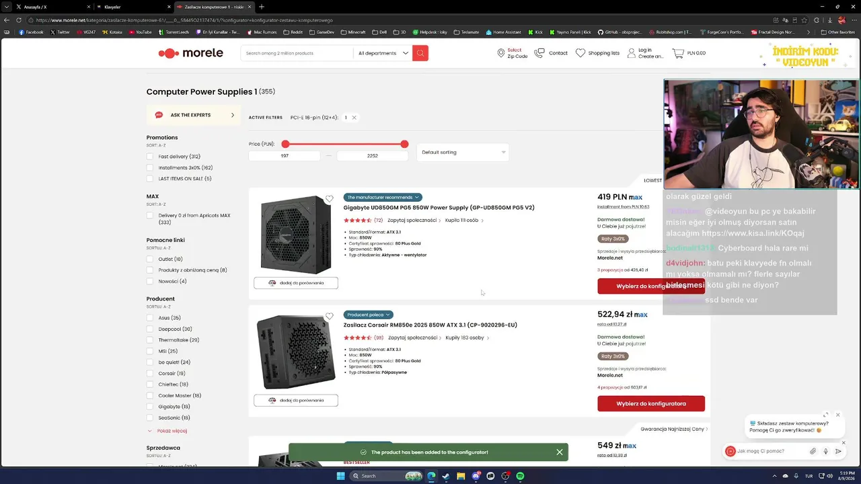Open Steam from the taskbar

(x=445, y=476)
